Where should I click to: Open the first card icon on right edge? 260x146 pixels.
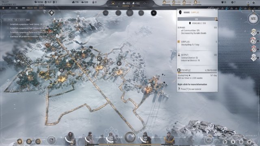[x=253, y=32]
